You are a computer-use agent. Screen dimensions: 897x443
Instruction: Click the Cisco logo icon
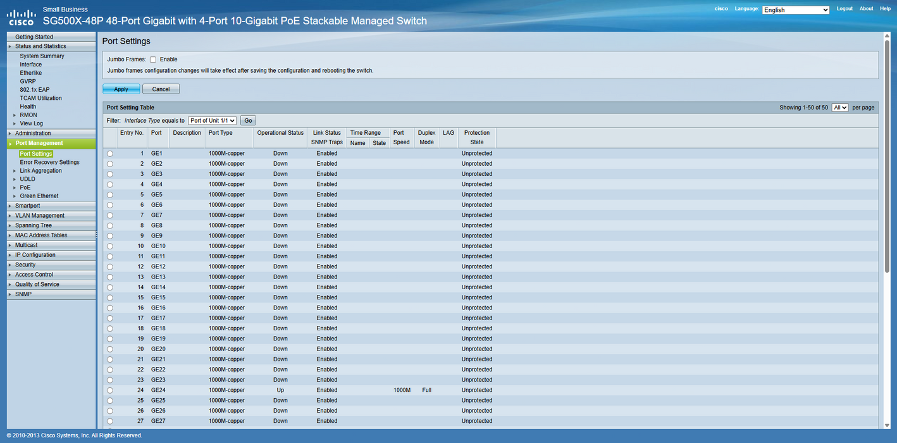(x=21, y=16)
